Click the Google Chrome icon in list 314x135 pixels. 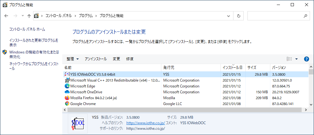point(67,104)
